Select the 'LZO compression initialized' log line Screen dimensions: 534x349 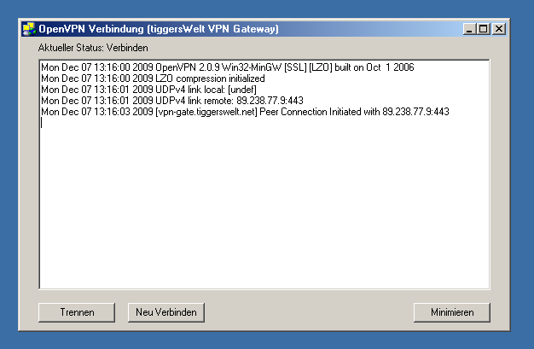click(153, 79)
